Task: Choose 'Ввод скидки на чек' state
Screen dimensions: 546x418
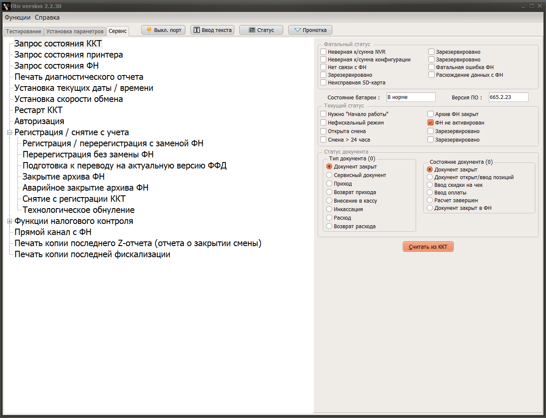Action: point(430,185)
